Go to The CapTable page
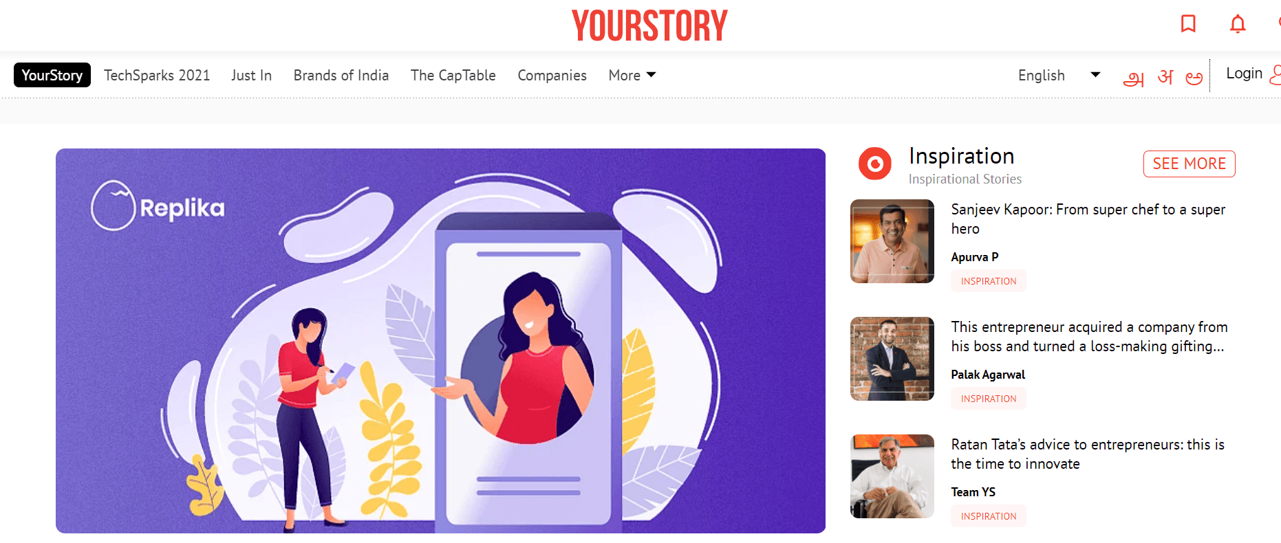Image resolution: width=1281 pixels, height=543 pixels. click(453, 76)
